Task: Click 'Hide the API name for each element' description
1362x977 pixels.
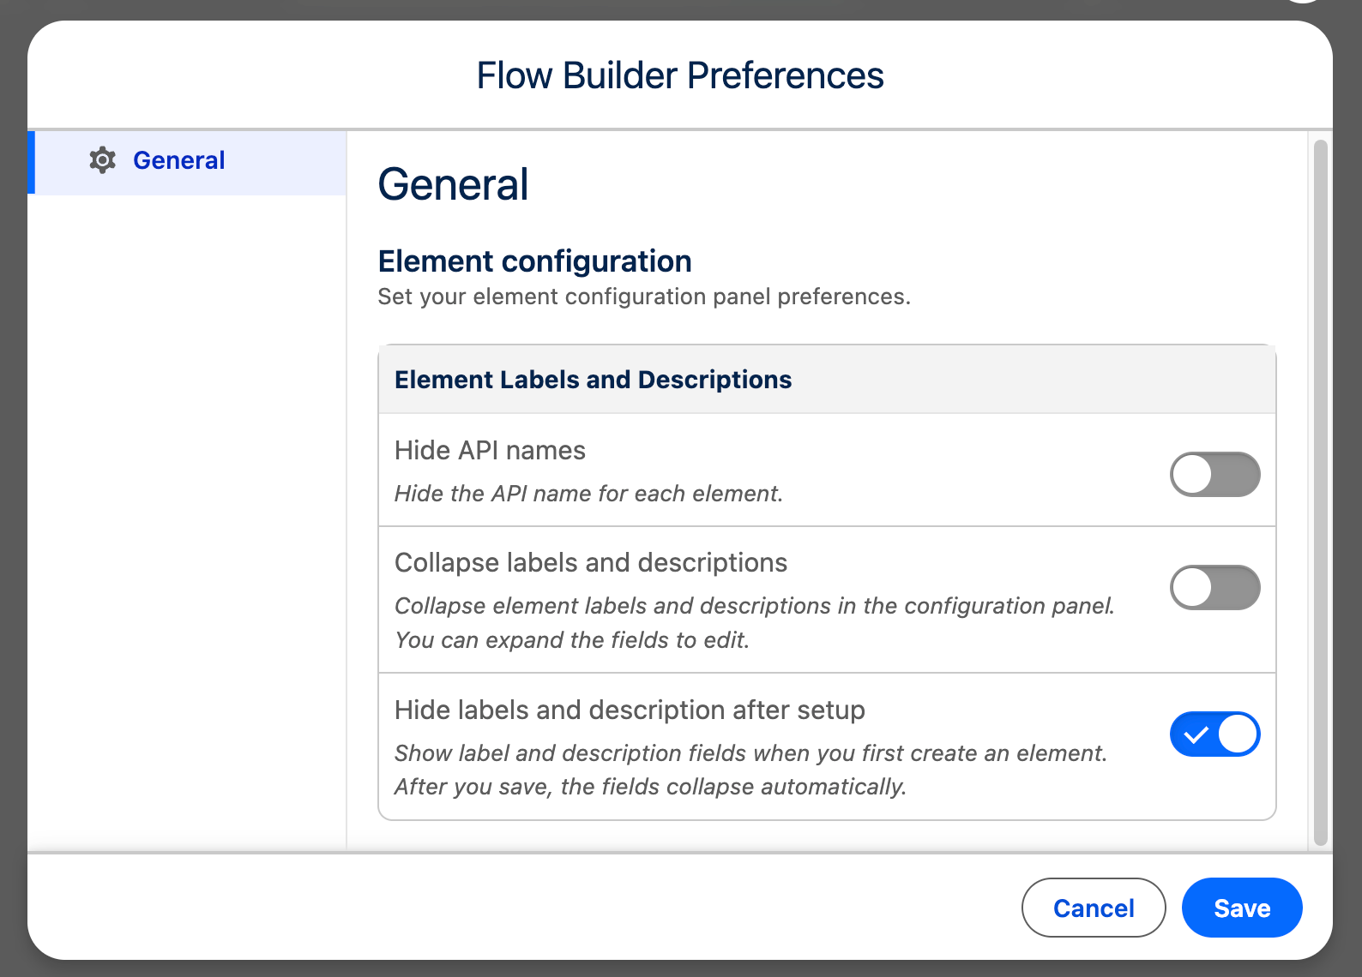Action: pyautogui.click(x=588, y=494)
